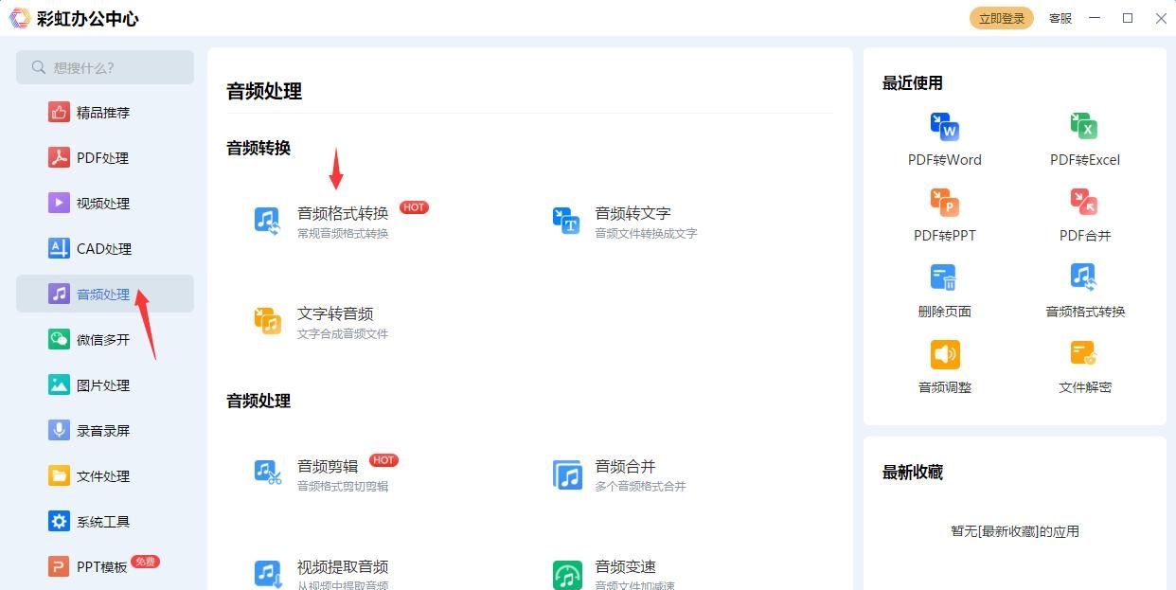Open recent 音频格式转换 icon in 最近使用
Viewport: 1176px width, 590px height.
click(x=1084, y=277)
